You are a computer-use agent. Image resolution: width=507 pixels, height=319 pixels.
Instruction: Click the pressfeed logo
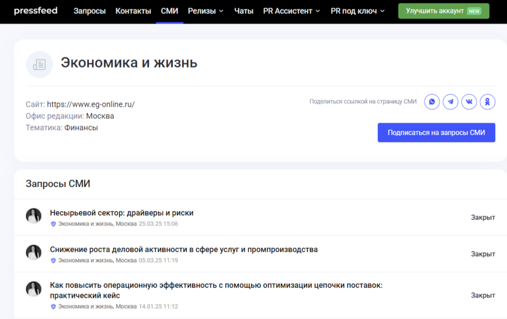pyautogui.click(x=35, y=11)
